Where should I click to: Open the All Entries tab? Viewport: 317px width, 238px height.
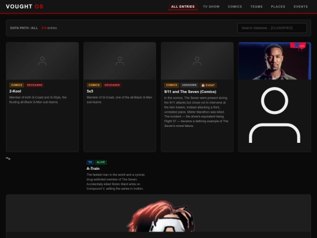[x=183, y=6]
